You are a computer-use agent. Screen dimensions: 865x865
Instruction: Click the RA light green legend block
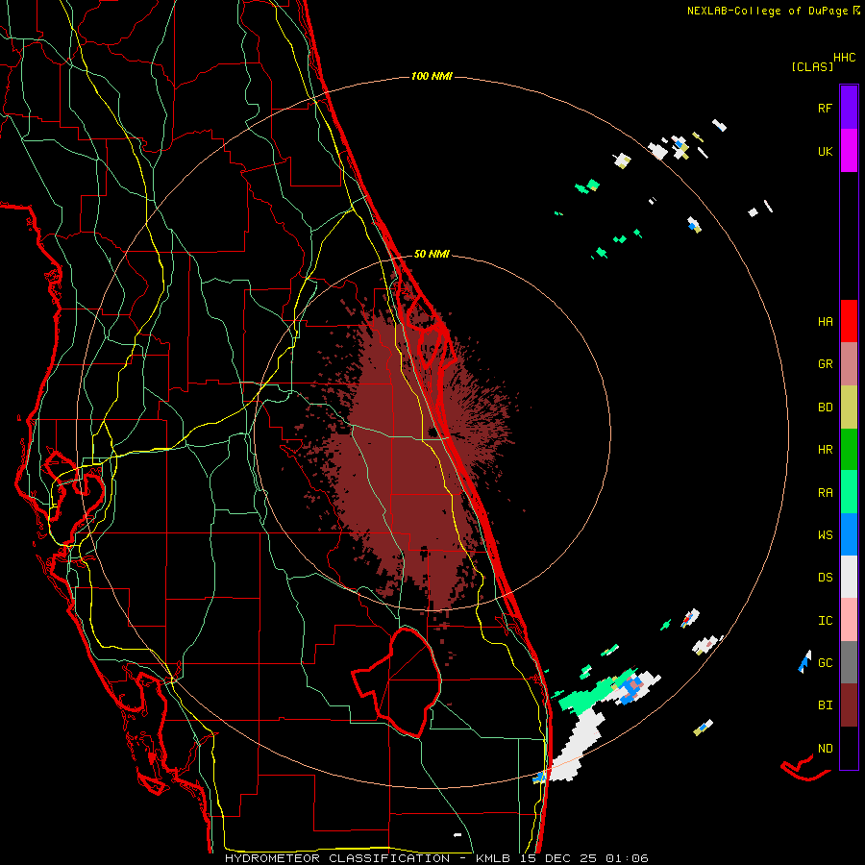(849, 492)
